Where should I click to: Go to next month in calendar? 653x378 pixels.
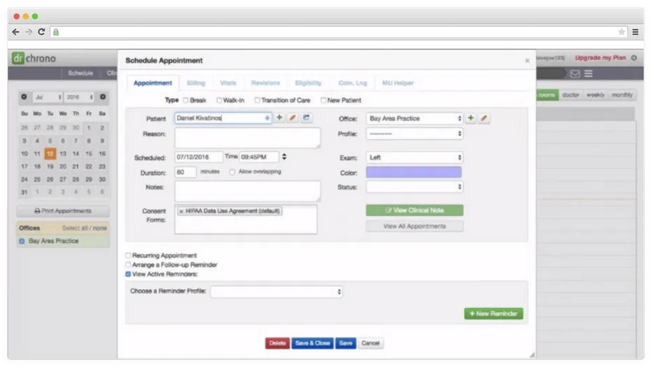(102, 97)
